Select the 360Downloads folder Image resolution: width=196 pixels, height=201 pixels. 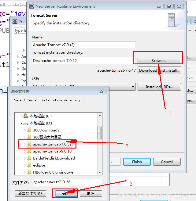pos(46,130)
